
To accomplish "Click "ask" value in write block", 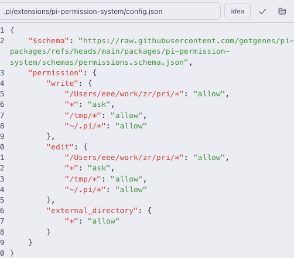I will click(x=99, y=104).
